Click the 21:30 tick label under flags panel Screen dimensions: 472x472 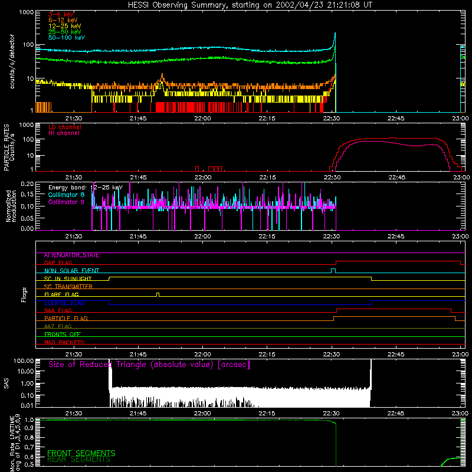click(x=74, y=355)
